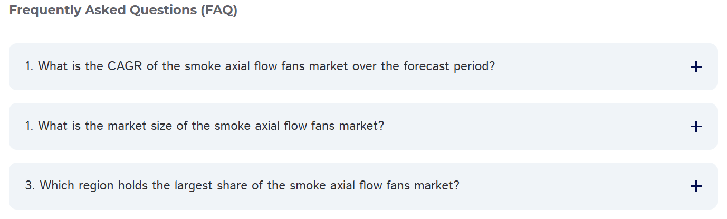This screenshot has width=727, height=219.
Task: Toggle the second FAQ accordion row about market size
Action: (x=363, y=127)
